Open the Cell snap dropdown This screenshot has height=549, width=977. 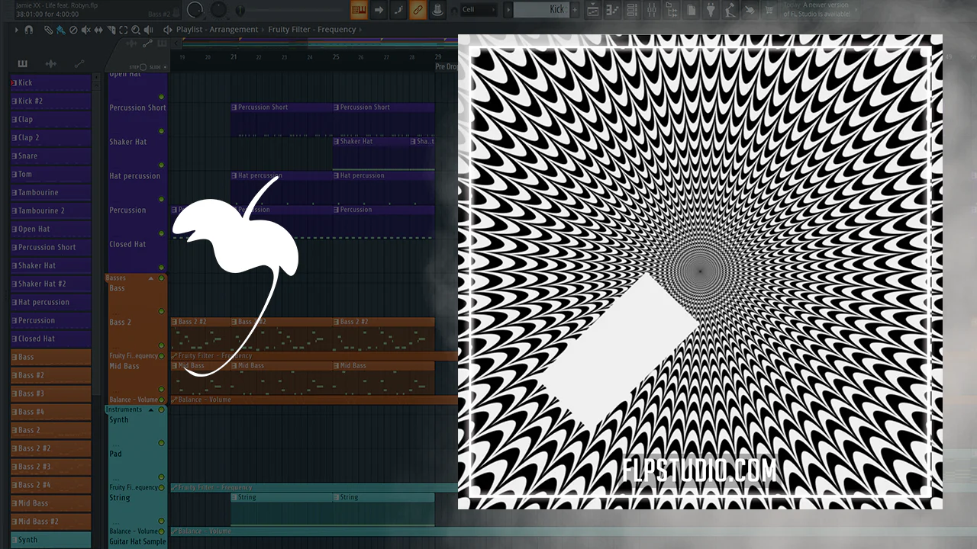[479, 10]
